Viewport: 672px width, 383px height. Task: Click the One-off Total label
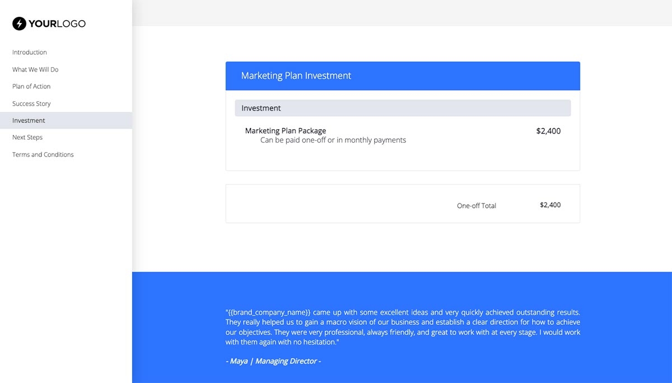point(475,205)
